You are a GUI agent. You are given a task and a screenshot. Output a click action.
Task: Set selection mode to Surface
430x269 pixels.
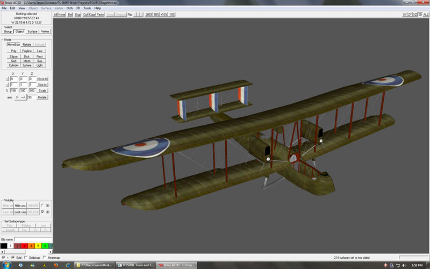coord(32,32)
